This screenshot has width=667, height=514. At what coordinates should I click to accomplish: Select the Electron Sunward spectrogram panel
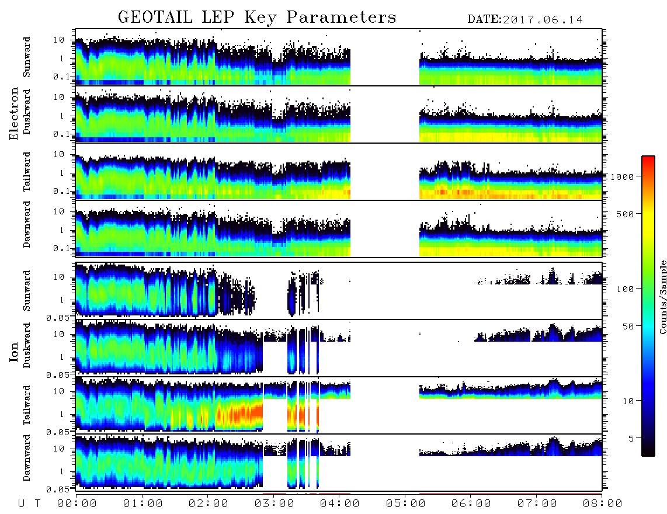[339, 57]
